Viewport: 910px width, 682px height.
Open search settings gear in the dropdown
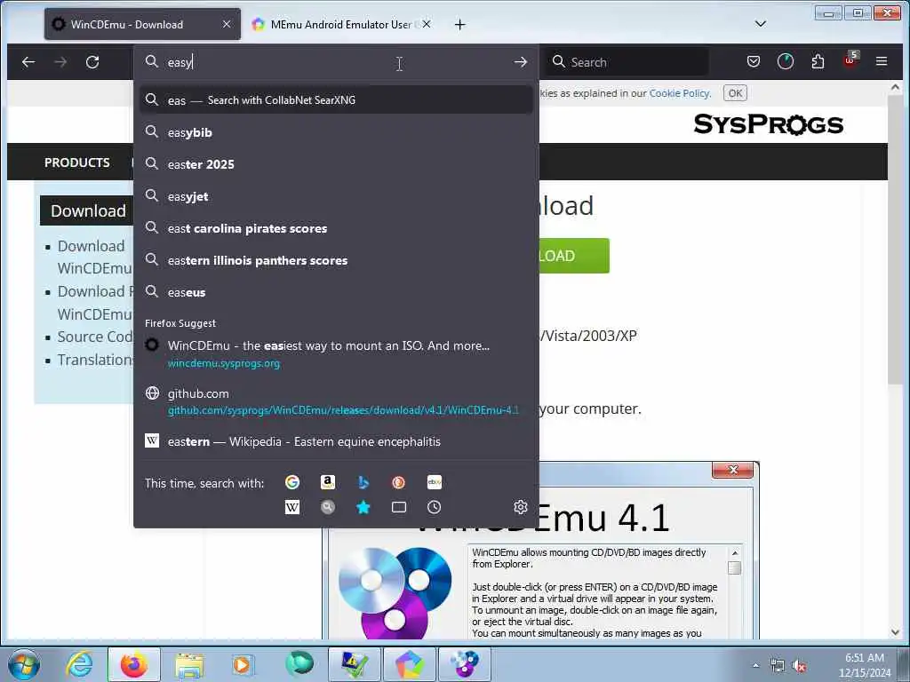pos(521,507)
